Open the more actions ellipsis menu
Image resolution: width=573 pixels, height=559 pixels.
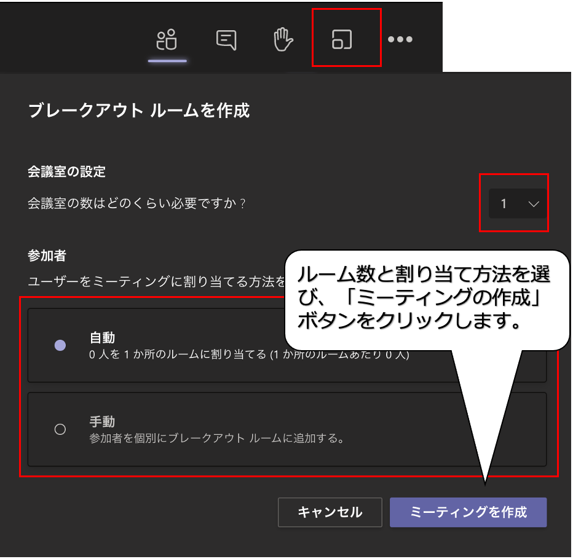(400, 40)
